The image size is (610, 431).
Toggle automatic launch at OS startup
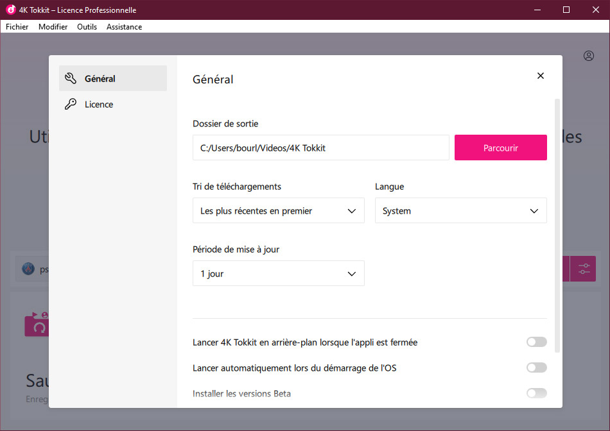(x=536, y=368)
